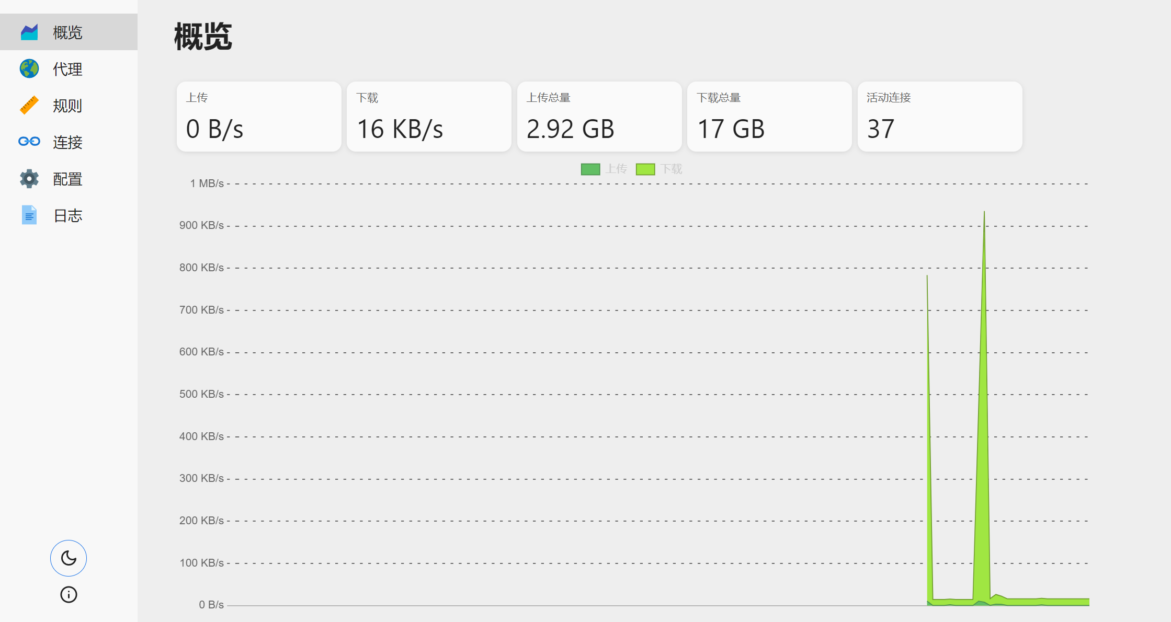Screen dimensions: 1171x622
Task: Open the 配置 text label in the sidebar
Action: point(68,179)
